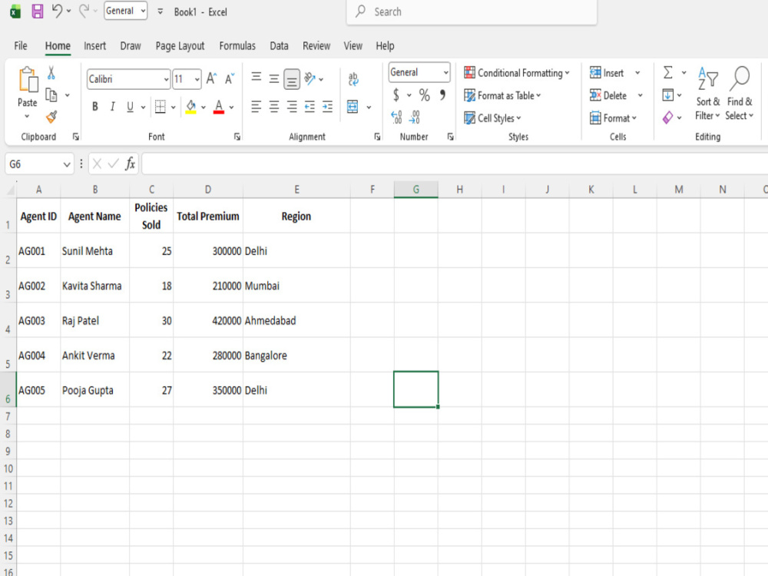768x576 pixels.
Task: Toggle Wrap Text
Action: (x=353, y=79)
